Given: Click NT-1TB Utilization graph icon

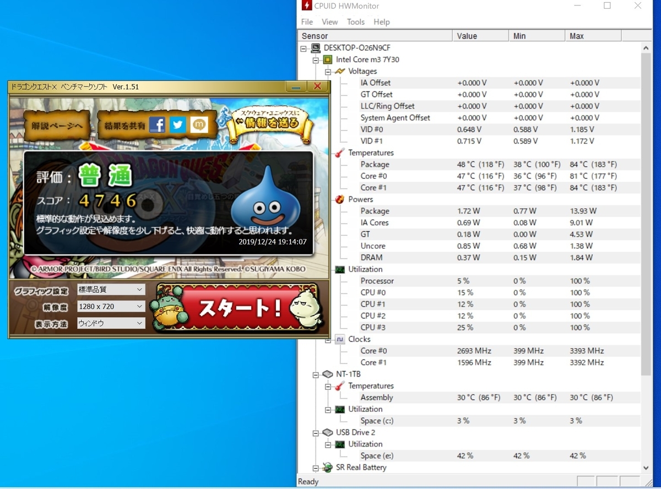Looking at the screenshot, I should (340, 409).
